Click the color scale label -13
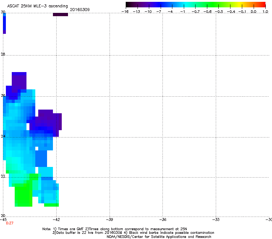The height and width of the screenshot is (239, 272). pos(136,12)
